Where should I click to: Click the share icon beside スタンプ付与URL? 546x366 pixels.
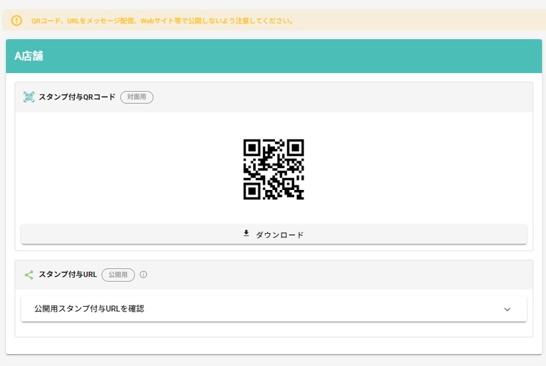coord(29,275)
